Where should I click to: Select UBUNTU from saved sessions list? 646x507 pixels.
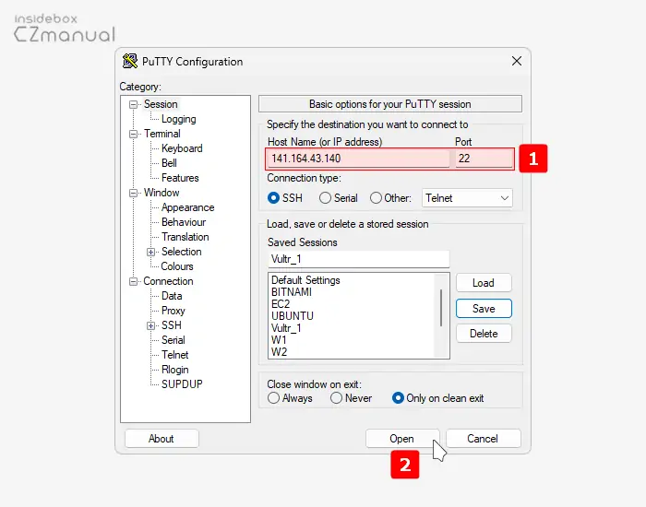tap(292, 316)
